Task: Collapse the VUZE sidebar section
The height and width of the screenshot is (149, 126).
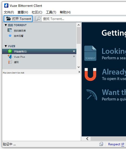Action: coord(6,46)
